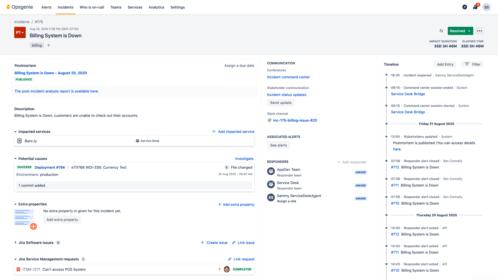Image resolution: width=498 pixels, height=280 pixels.
Task: Click the postmortem report published link
Action: (50, 73)
